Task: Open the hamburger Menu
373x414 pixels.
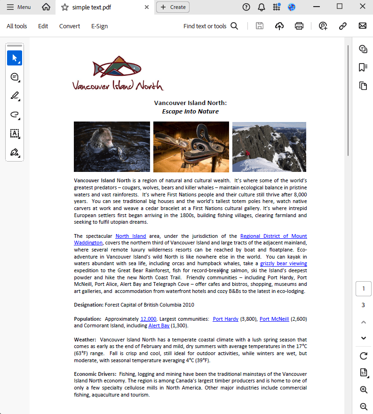Action: (19, 7)
